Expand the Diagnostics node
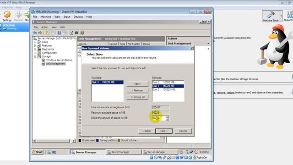This screenshot has width=293, height=165. tap(35, 49)
